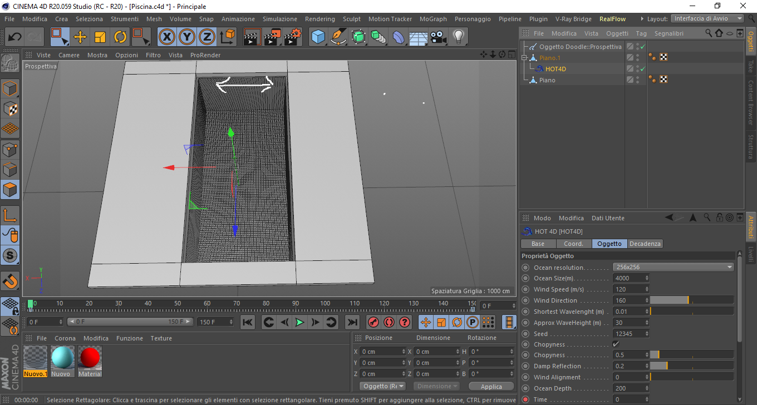The width and height of the screenshot is (757, 405).
Task: Select the red Material thumbnail
Action: click(90, 357)
